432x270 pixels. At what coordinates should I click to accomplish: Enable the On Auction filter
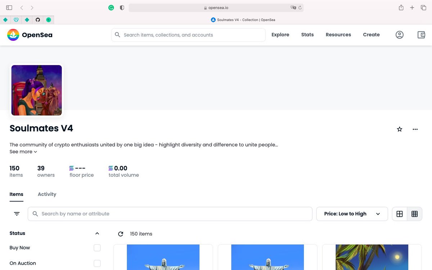pos(97,263)
